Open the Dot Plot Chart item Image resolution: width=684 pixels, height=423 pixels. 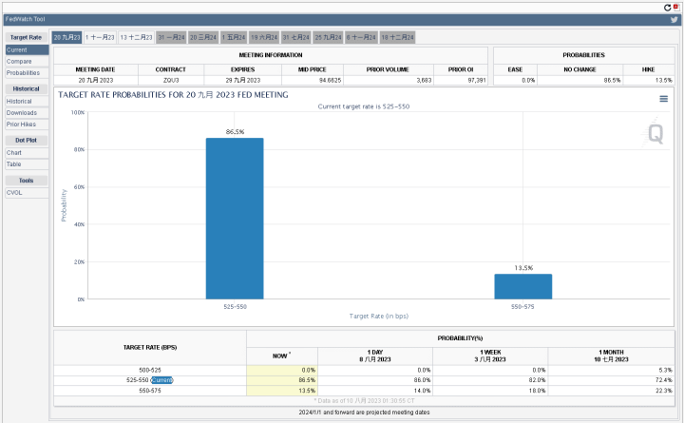27,153
